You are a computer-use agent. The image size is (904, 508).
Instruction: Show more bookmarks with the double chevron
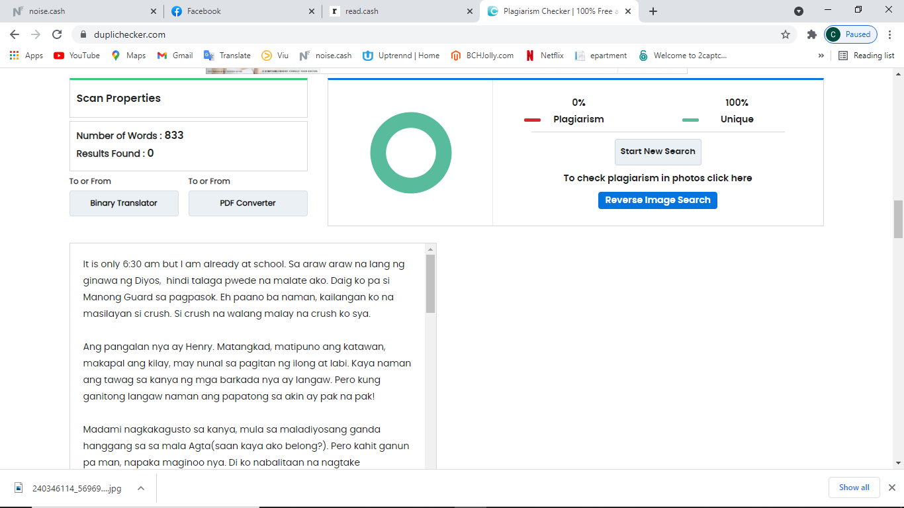coord(821,56)
